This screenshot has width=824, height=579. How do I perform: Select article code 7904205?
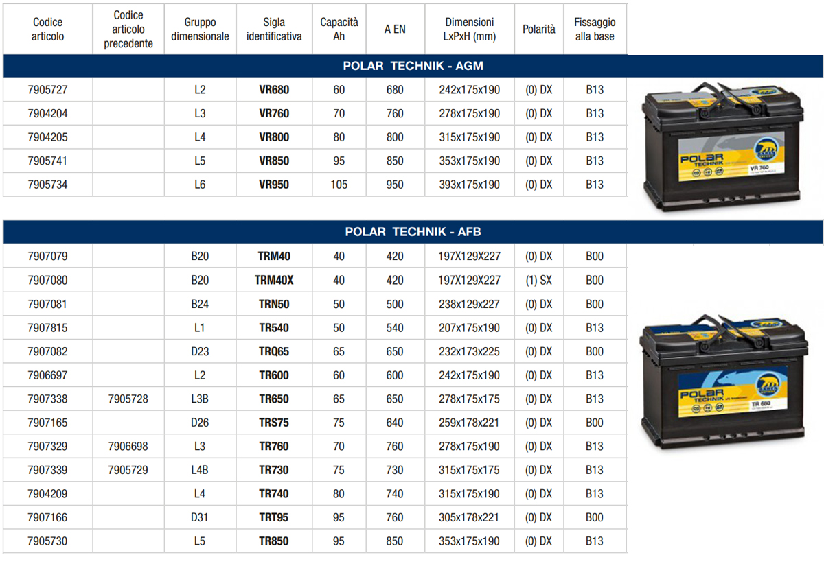pos(48,137)
